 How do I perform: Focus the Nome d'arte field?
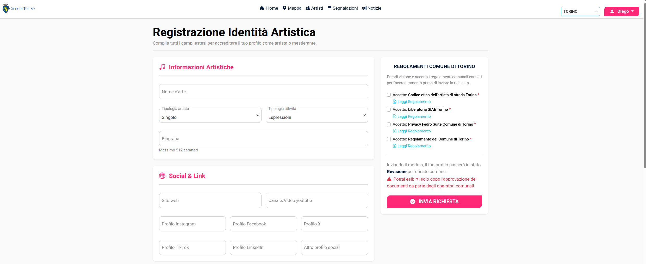pos(263,92)
